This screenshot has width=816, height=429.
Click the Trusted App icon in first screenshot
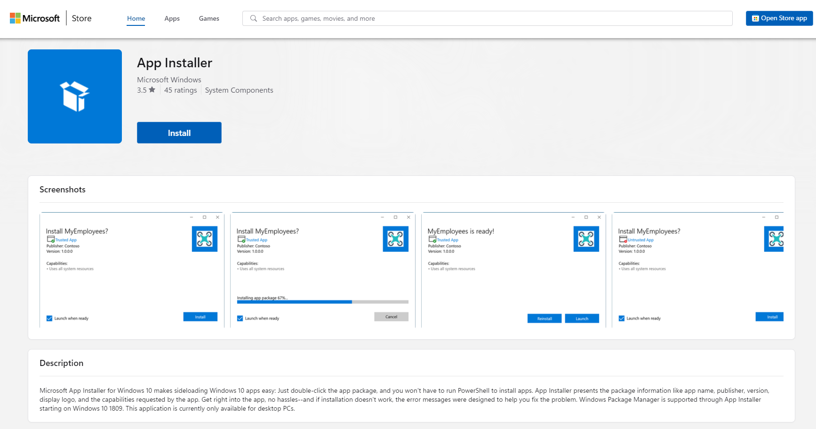pyautogui.click(x=51, y=239)
